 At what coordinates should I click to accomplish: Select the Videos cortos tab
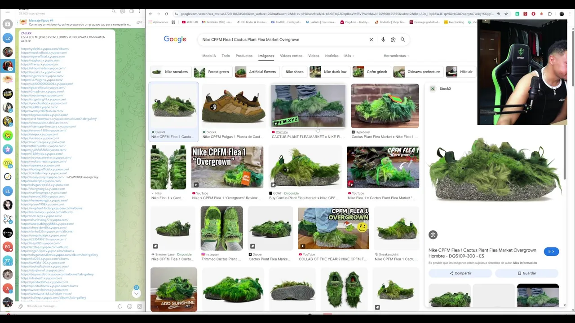coord(291,56)
